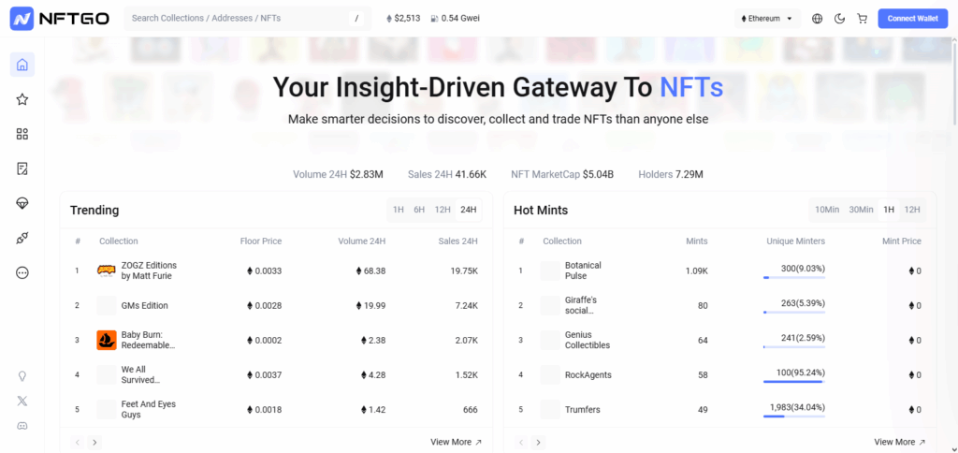Click the Holders 7.29M stat
This screenshot has width=958, height=453.
click(671, 174)
